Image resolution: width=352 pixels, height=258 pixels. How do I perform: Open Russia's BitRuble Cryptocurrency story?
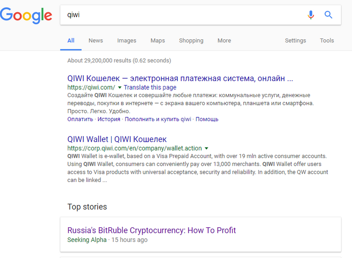click(x=151, y=230)
